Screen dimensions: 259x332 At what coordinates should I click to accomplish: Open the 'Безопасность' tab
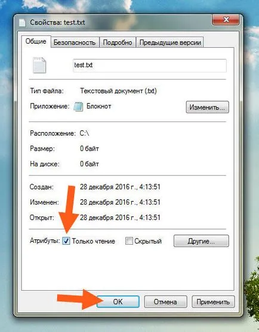pyautogui.click(x=75, y=42)
